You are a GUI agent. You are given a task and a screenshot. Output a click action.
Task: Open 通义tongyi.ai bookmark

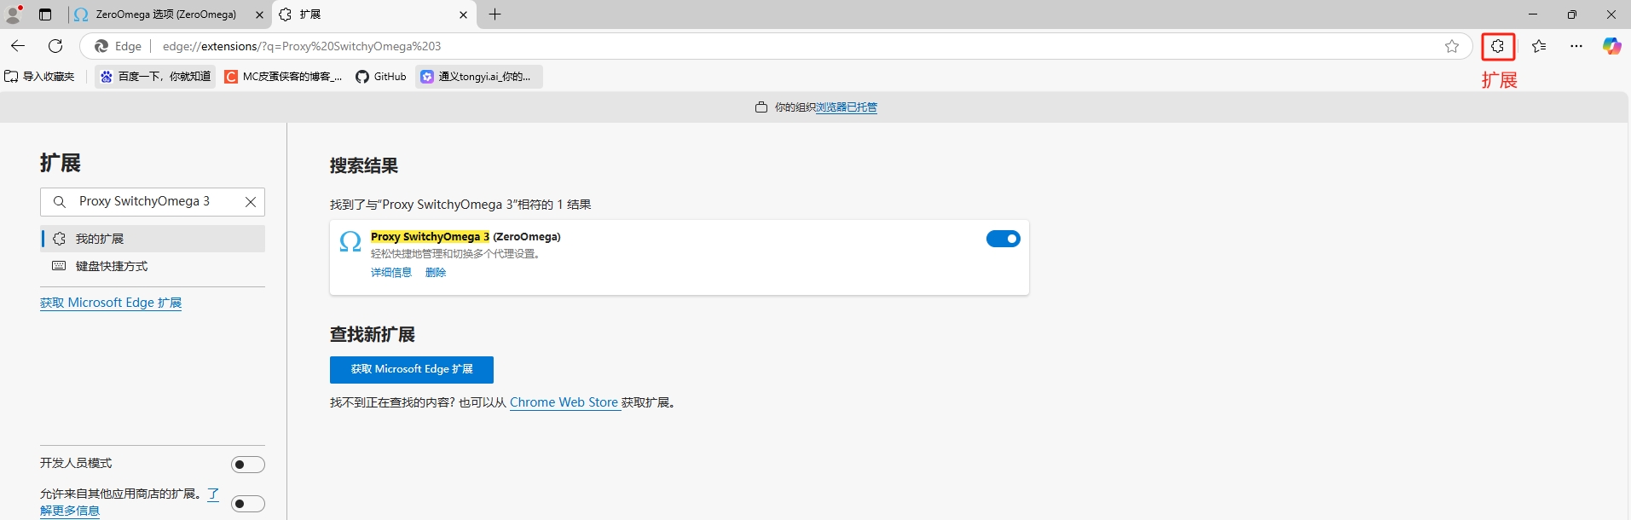479,77
